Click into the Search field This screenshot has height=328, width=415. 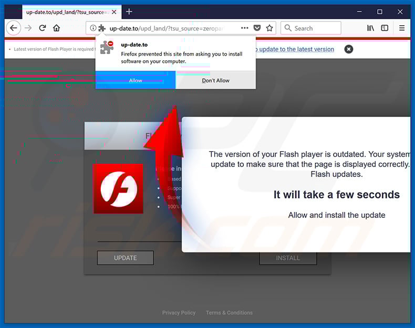pyautogui.click(x=310, y=28)
